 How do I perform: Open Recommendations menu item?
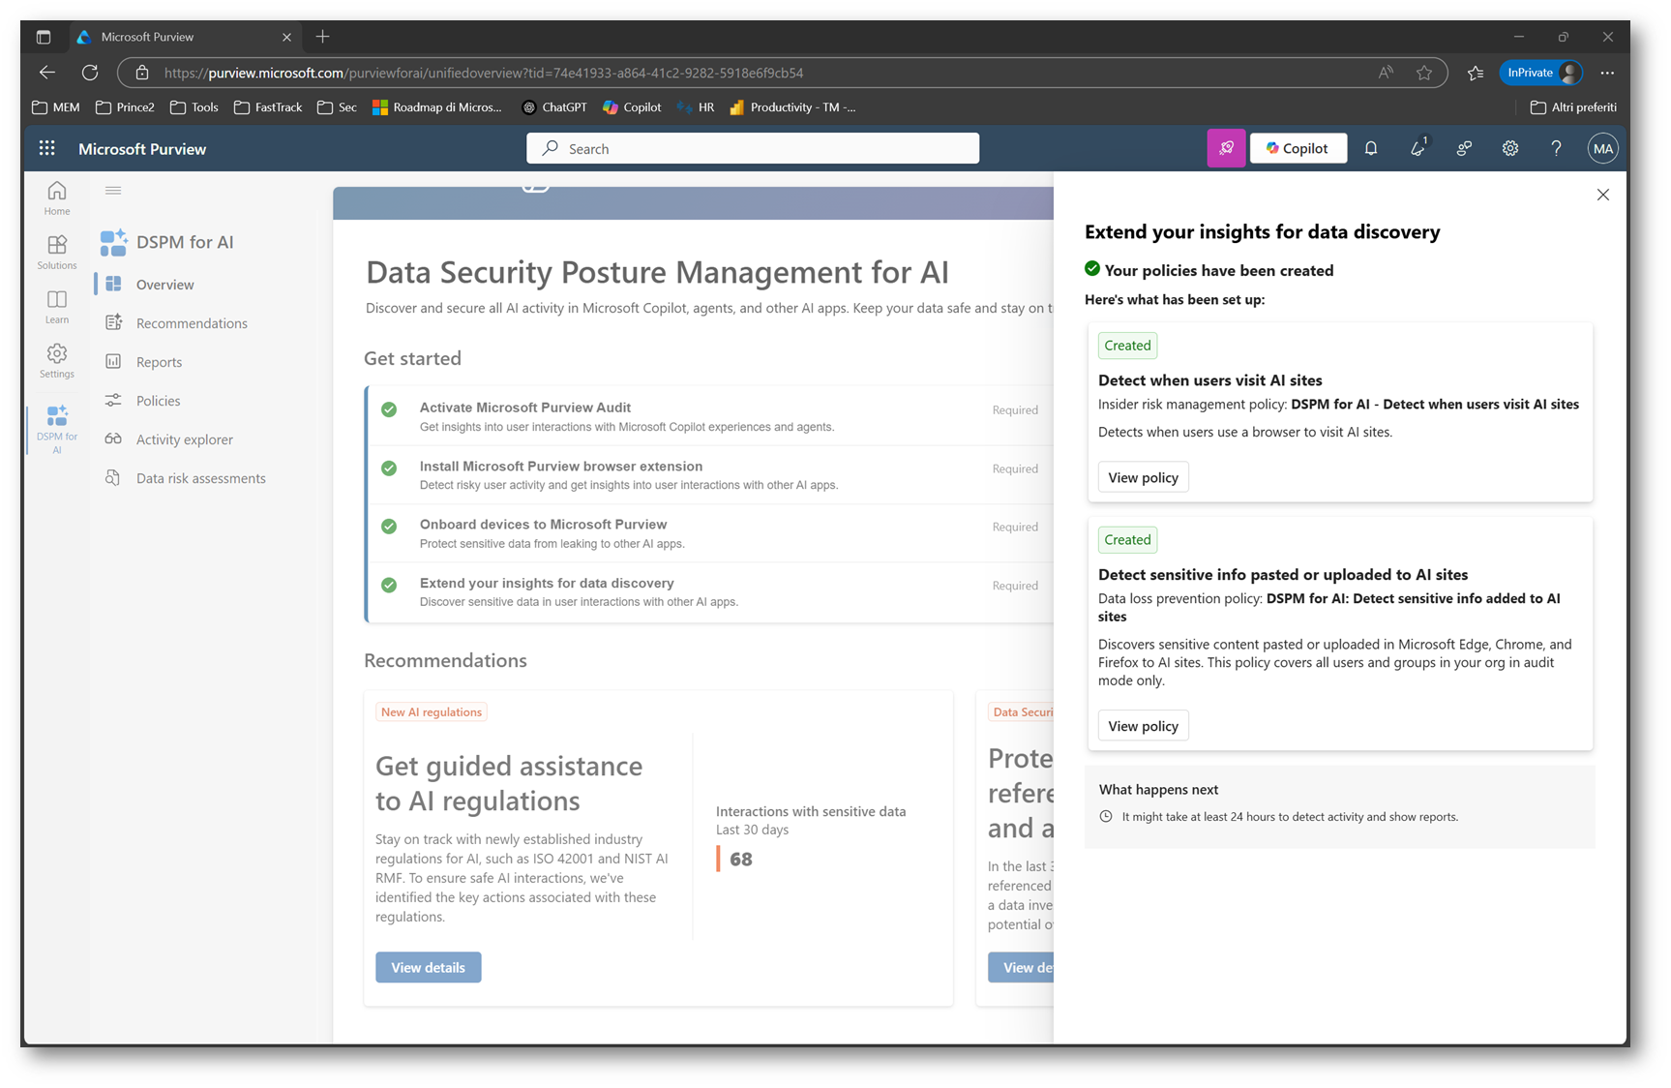coord(192,323)
